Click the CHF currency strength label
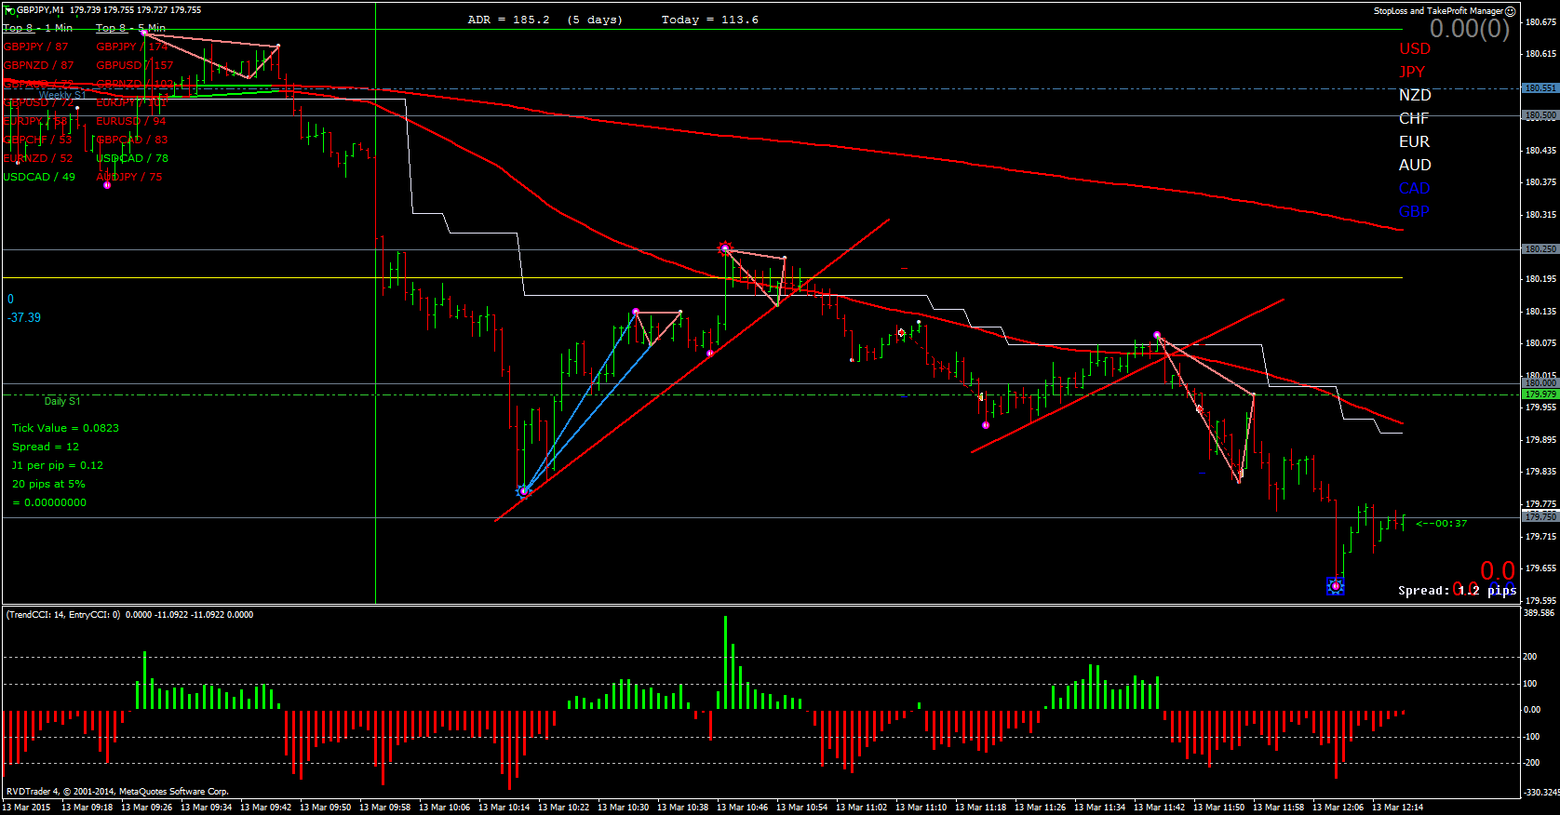 (1414, 119)
